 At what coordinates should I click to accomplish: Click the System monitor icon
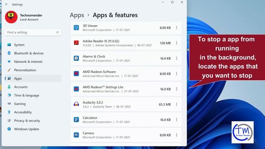coord(9,45)
